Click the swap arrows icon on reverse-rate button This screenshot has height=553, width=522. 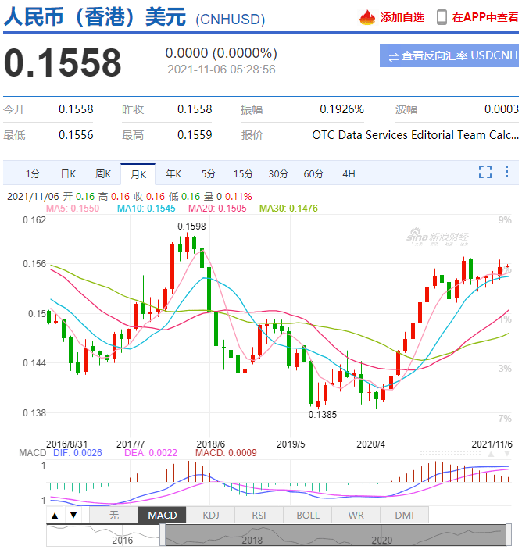coord(392,56)
